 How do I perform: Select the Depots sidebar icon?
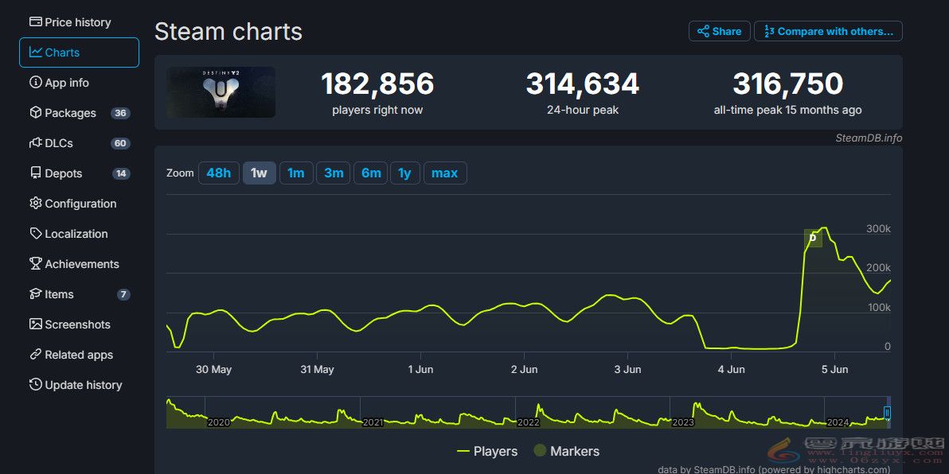36,173
